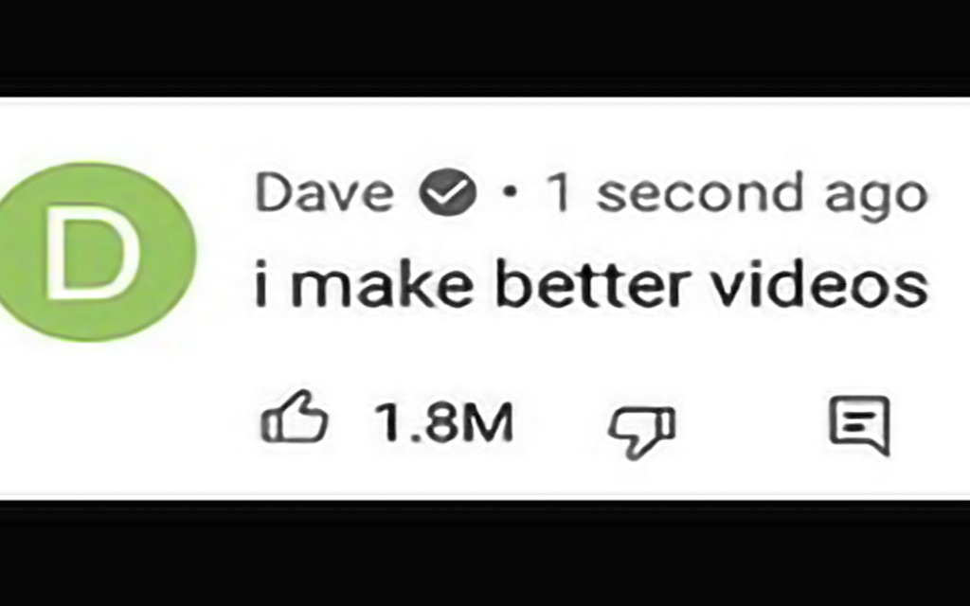
Task: Click empty white space between dislike and reply icons
Action: pyautogui.click(x=751, y=427)
